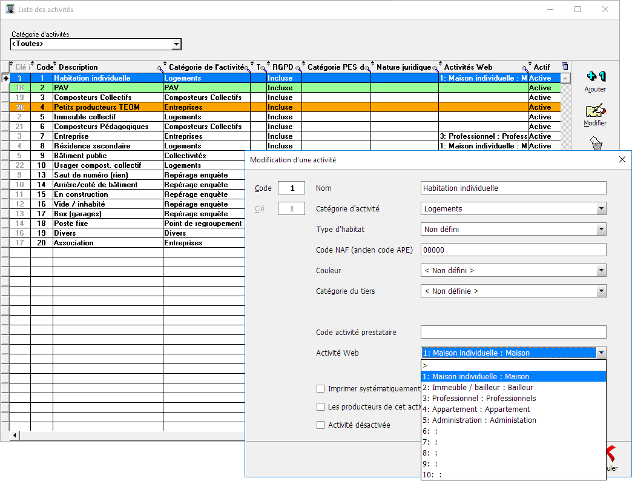Check the 'Les producteurs de cet activité' box
This screenshot has height=481, width=632.
[321, 407]
